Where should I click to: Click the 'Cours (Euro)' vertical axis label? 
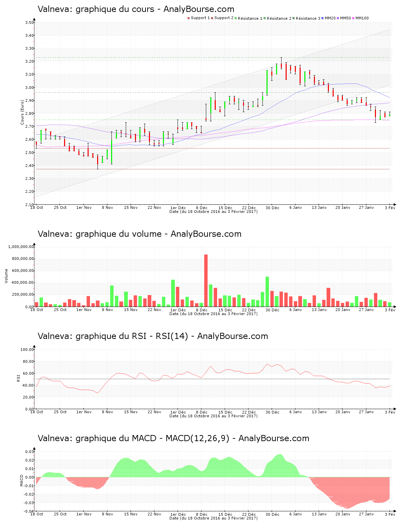click(22, 112)
